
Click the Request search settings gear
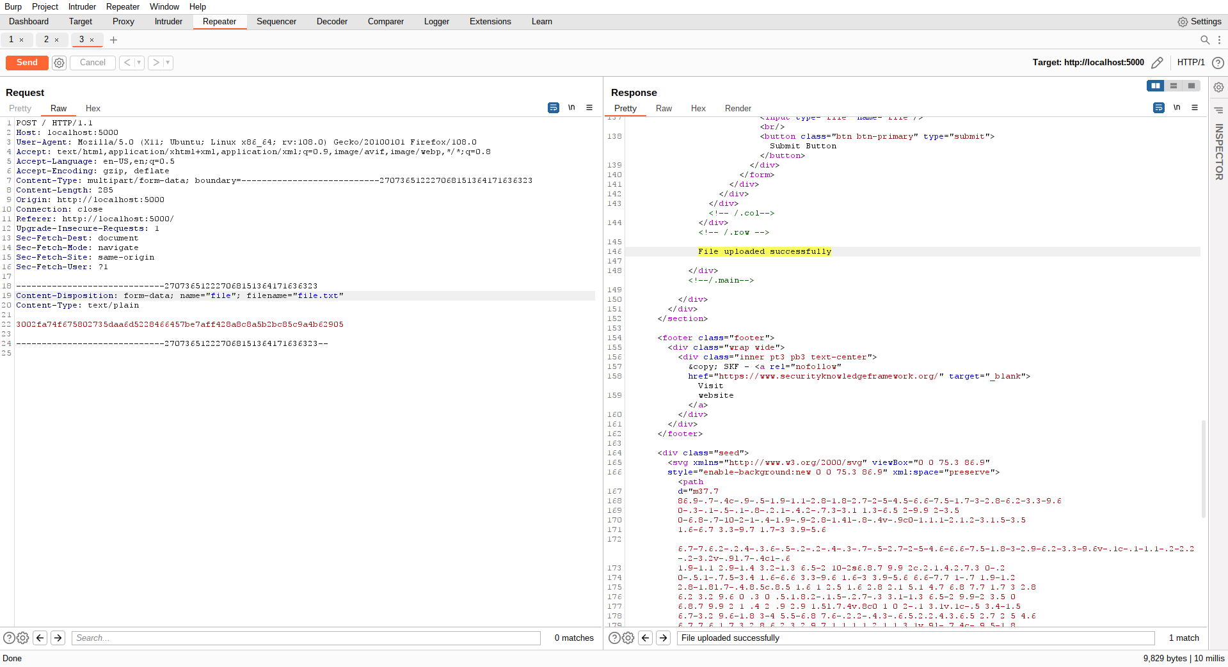[x=23, y=638]
